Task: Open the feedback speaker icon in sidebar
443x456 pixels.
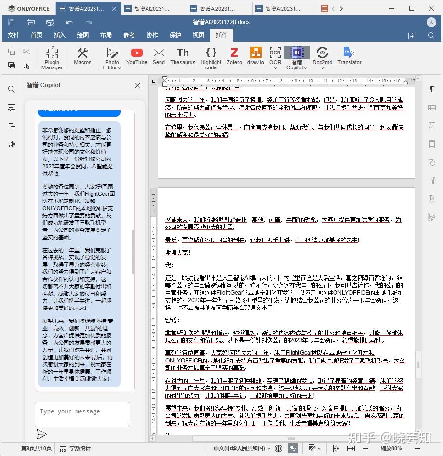Action: click(12, 144)
